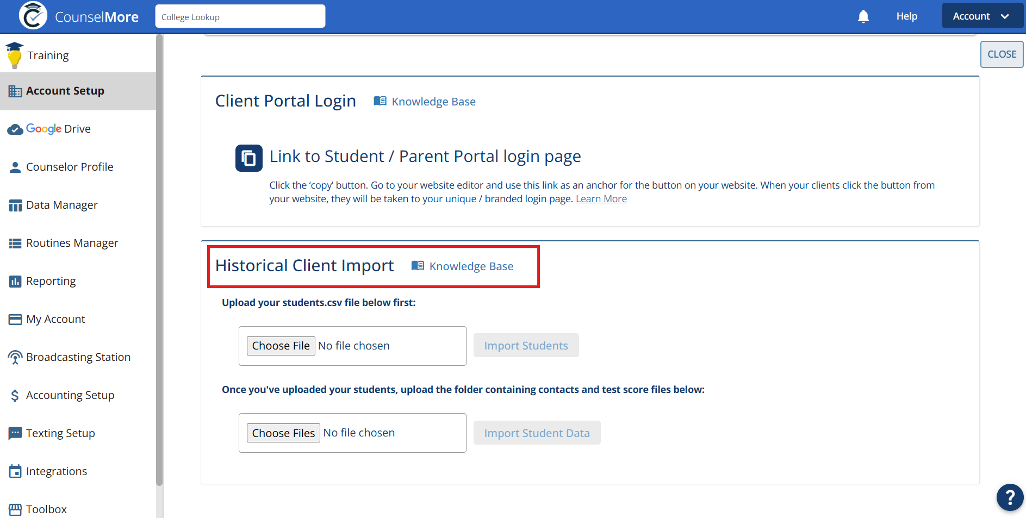Click the Import Student Data button
1026x518 pixels.
click(x=537, y=433)
